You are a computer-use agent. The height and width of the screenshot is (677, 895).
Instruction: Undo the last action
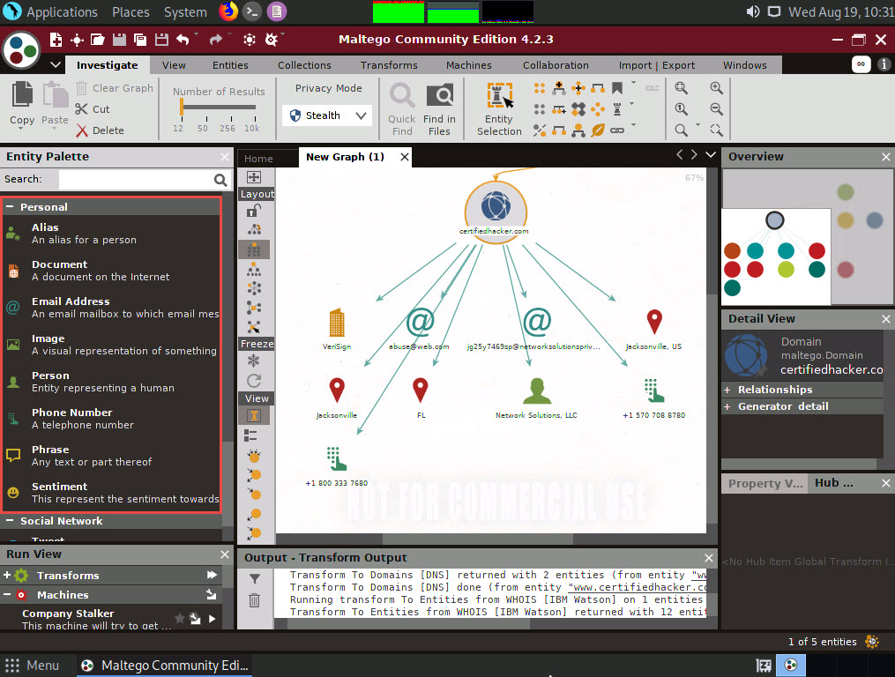point(183,40)
